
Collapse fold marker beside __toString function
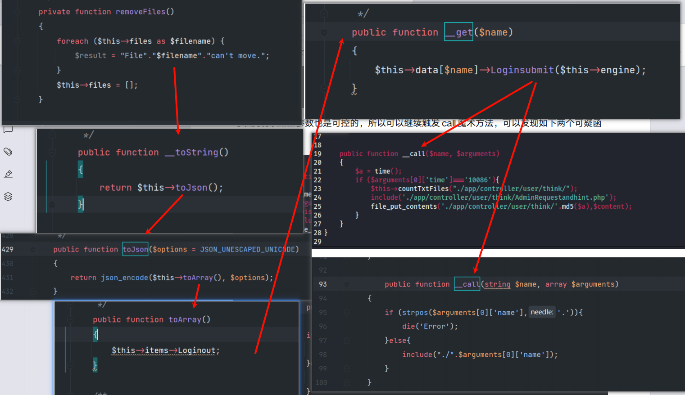(52, 153)
